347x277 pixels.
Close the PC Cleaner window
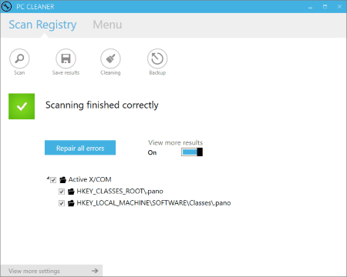click(339, 7)
